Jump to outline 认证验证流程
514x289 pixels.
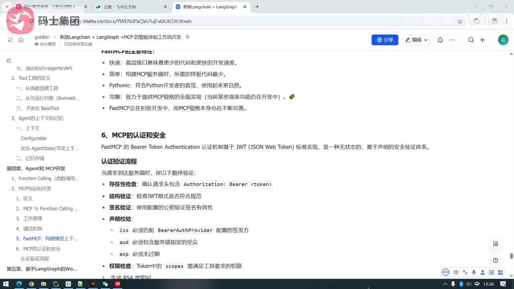point(35,258)
